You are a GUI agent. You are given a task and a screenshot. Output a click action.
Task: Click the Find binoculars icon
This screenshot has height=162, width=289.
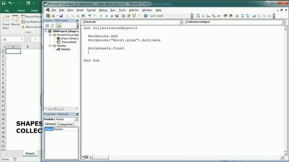[83, 16]
